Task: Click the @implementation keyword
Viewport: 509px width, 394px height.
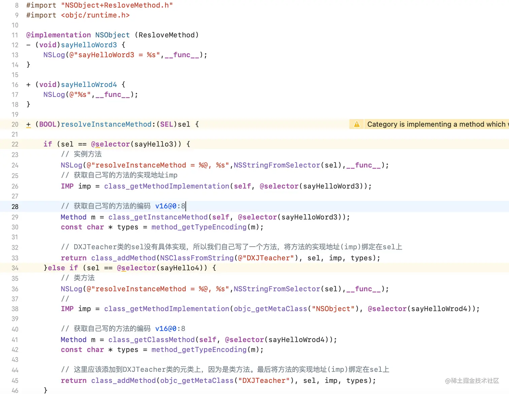Action: pos(59,35)
